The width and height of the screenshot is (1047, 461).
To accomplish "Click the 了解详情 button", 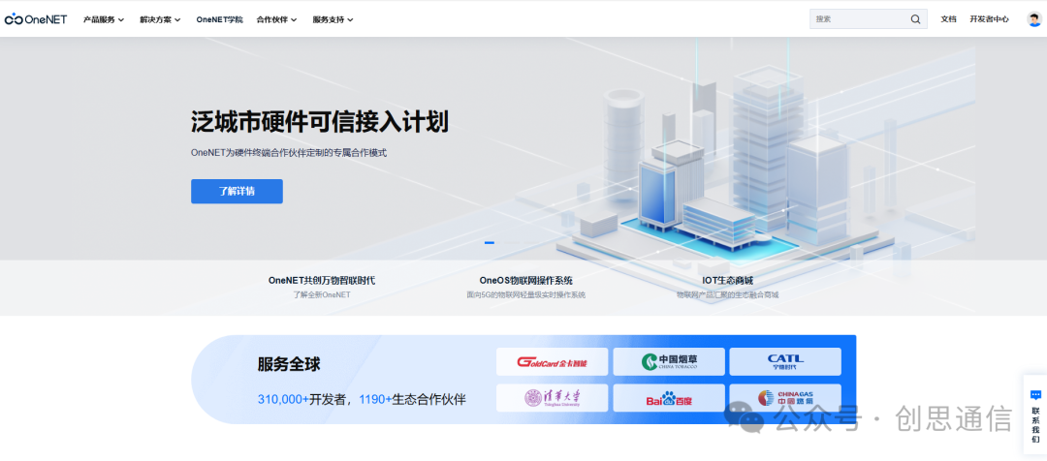I will coord(238,192).
